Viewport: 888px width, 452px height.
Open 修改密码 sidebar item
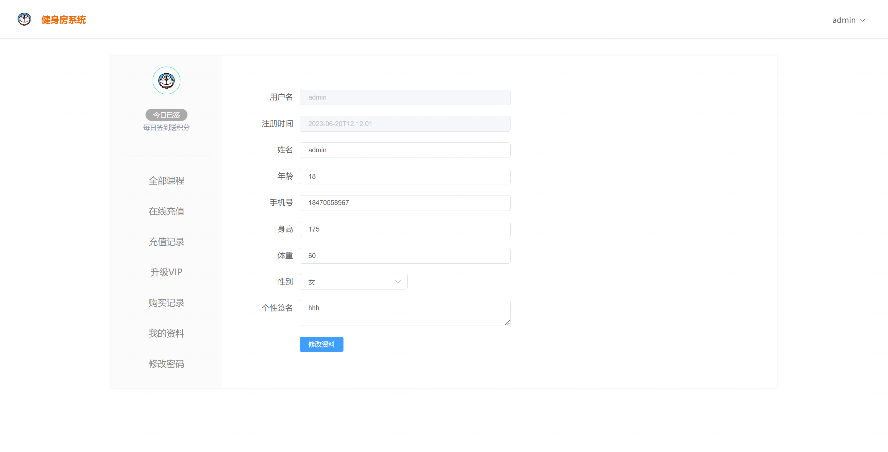(x=166, y=364)
